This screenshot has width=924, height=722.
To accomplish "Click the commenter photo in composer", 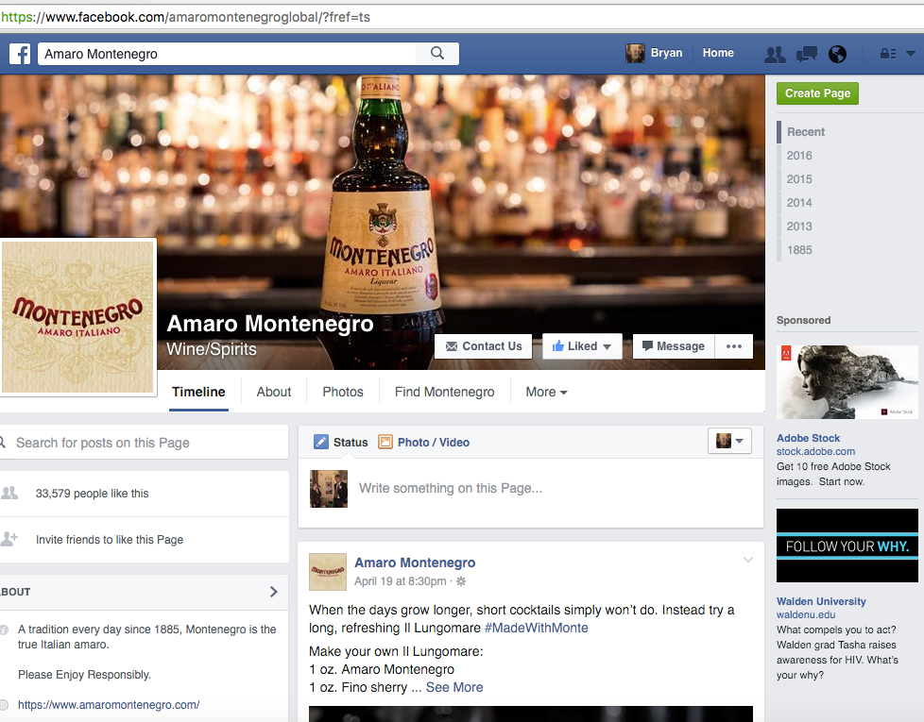I will [329, 488].
